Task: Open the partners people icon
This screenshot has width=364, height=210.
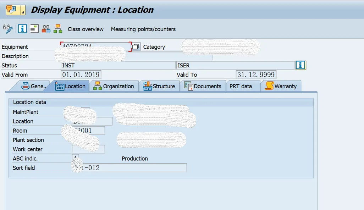Action: point(46,29)
